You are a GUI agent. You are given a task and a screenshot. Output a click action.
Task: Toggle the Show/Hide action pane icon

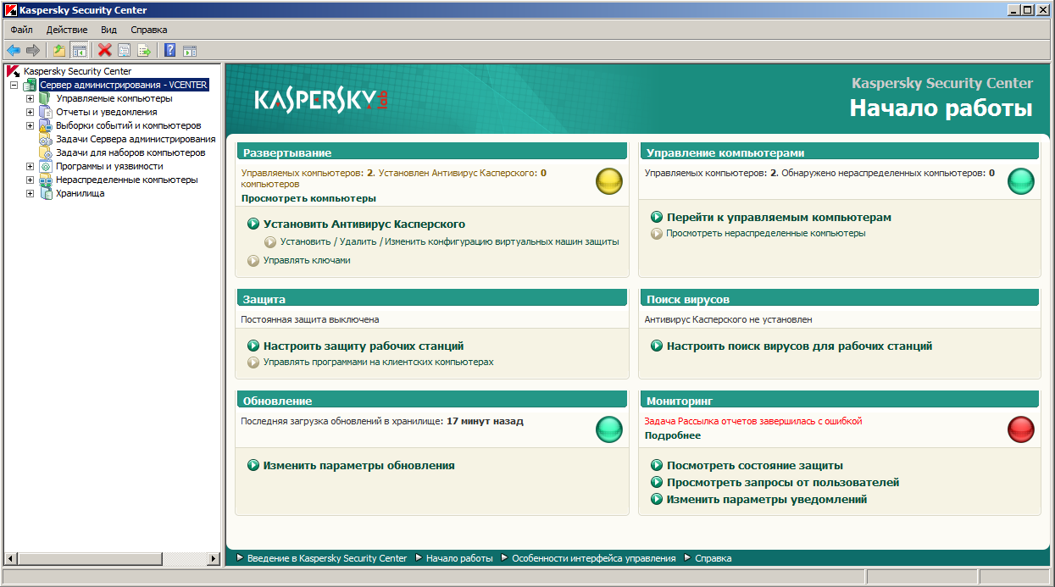pyautogui.click(x=190, y=51)
